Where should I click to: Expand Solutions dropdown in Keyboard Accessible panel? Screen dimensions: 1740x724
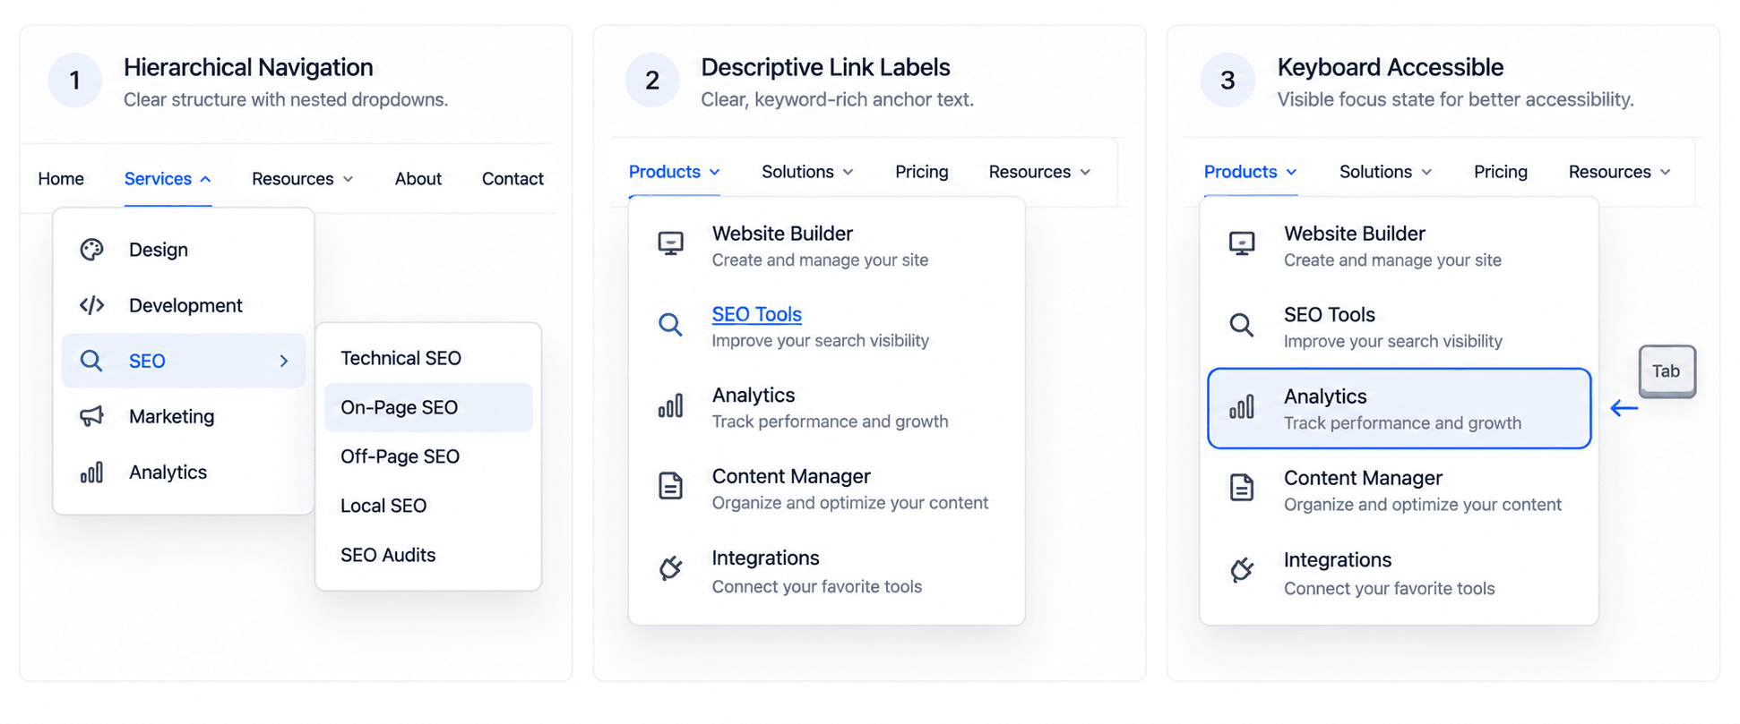(x=1385, y=172)
